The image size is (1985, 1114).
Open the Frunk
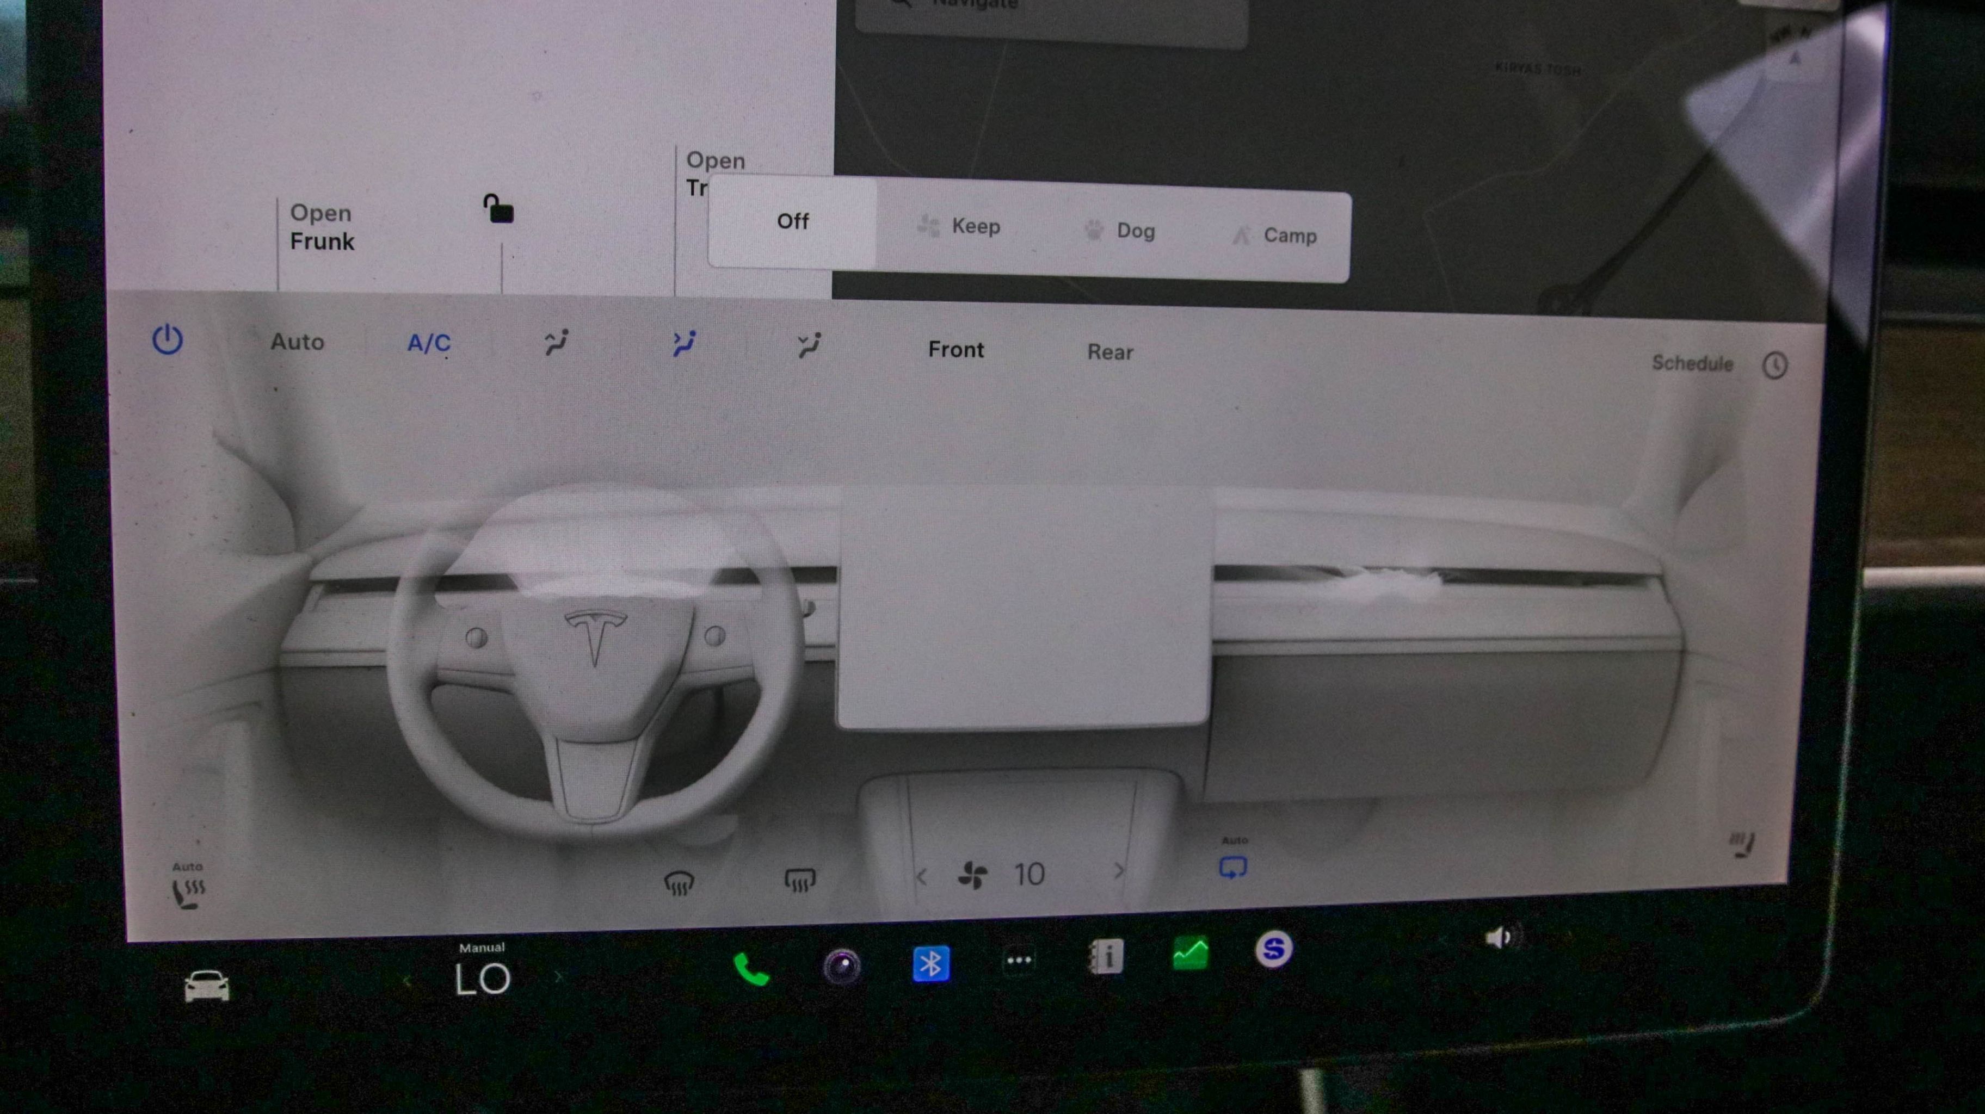(322, 227)
